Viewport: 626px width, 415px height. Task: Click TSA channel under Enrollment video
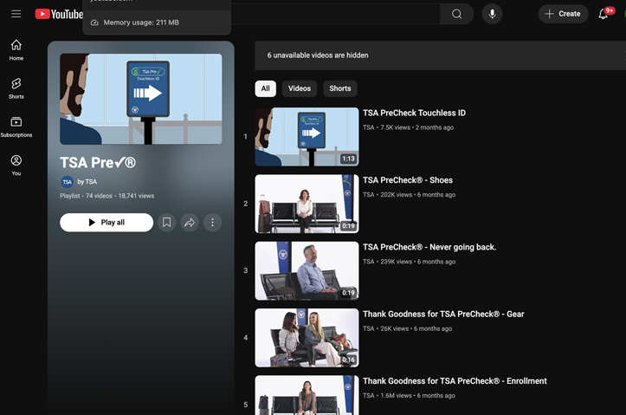point(369,395)
